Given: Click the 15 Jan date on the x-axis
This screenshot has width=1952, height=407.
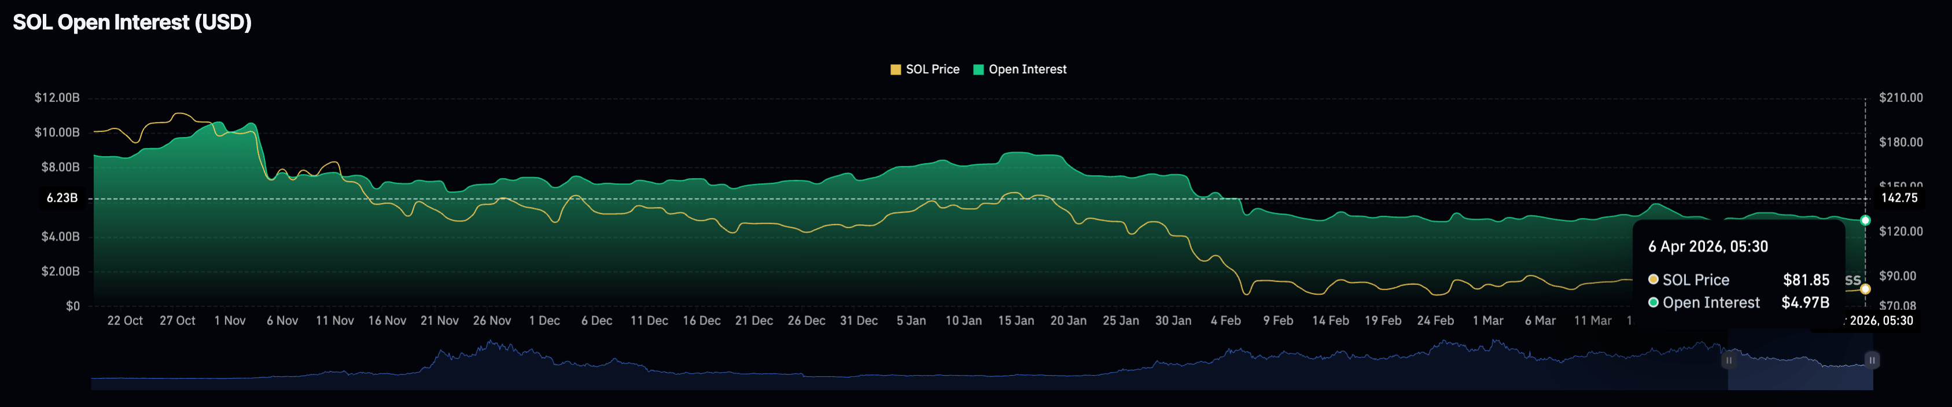Looking at the screenshot, I should point(1015,321).
